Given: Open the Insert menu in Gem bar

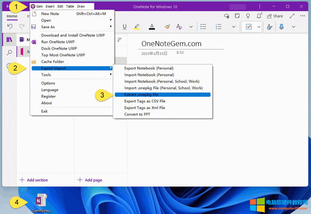Looking at the screenshot, I should coord(50,6).
